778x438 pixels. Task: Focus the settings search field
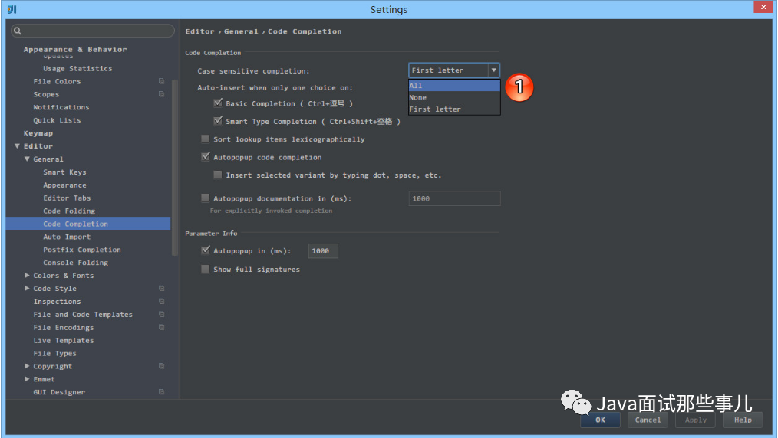[x=93, y=31]
